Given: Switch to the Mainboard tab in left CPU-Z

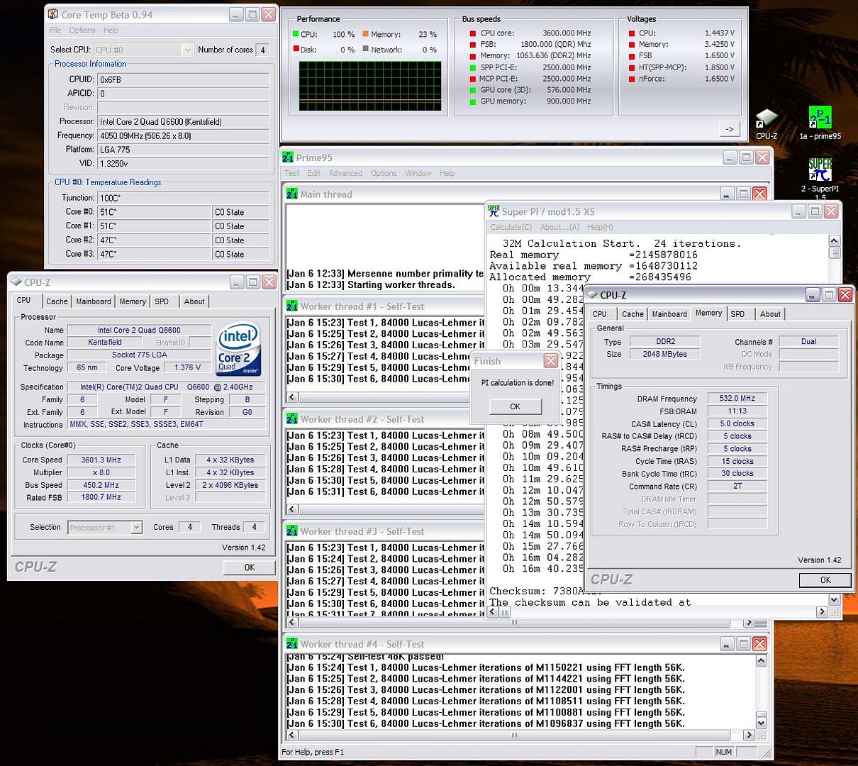Looking at the screenshot, I should click(94, 301).
